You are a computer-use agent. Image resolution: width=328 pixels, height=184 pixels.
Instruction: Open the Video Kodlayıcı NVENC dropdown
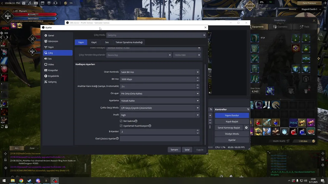[x=153, y=48]
